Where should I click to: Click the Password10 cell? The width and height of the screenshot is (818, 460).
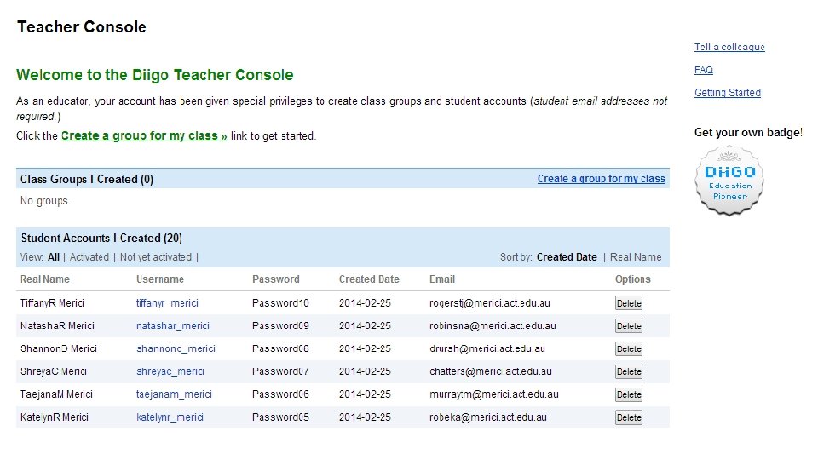click(280, 303)
